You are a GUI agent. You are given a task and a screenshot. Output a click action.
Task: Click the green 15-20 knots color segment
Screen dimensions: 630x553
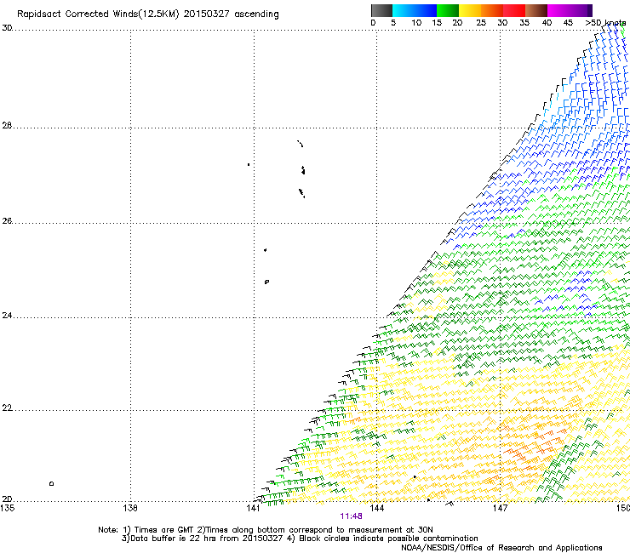pos(448,10)
